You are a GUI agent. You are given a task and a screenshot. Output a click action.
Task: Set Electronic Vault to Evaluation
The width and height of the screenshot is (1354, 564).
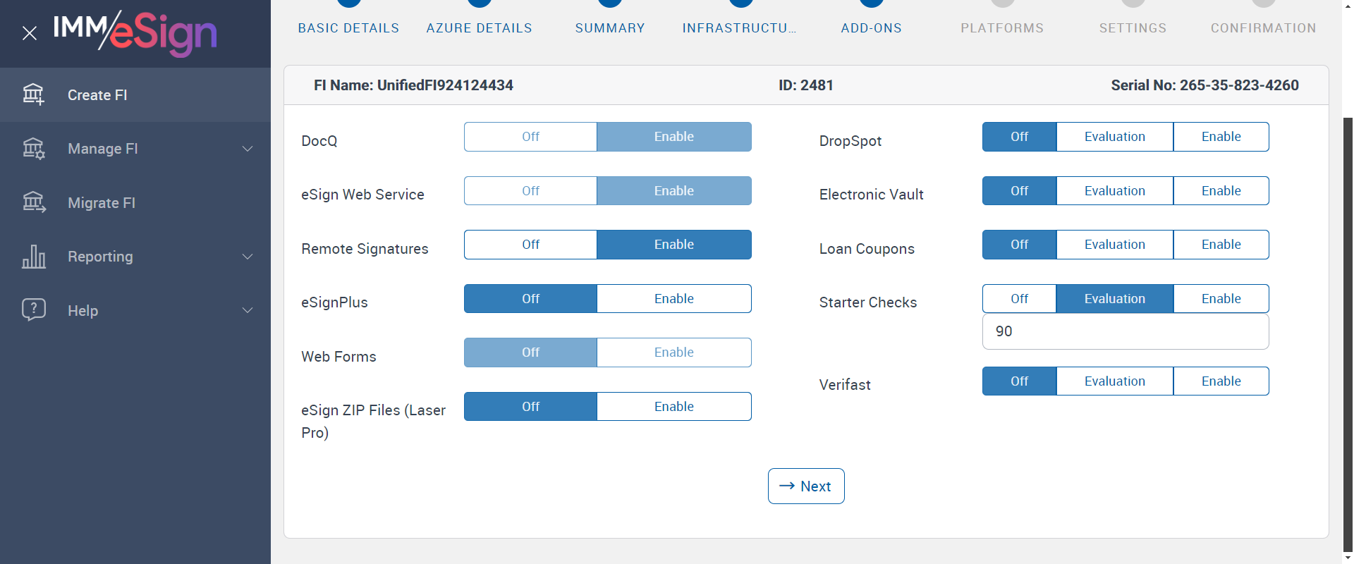[1115, 191]
